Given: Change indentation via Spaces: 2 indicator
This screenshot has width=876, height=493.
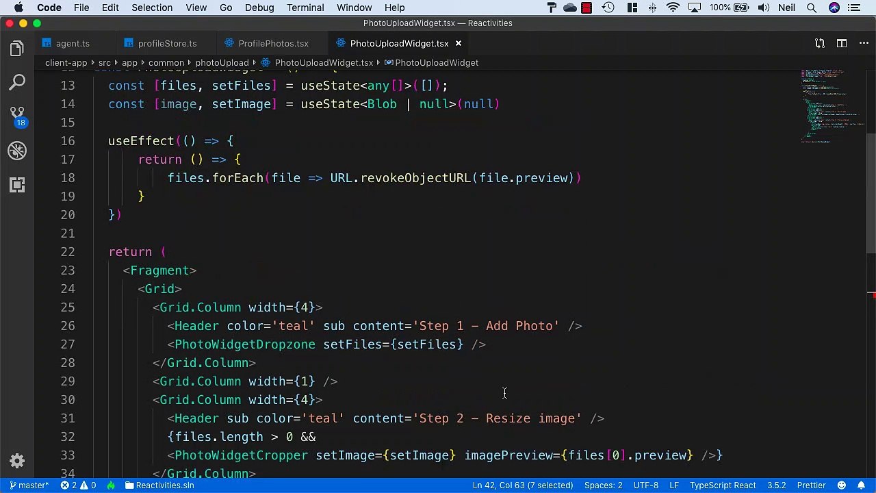Looking at the screenshot, I should 603,485.
